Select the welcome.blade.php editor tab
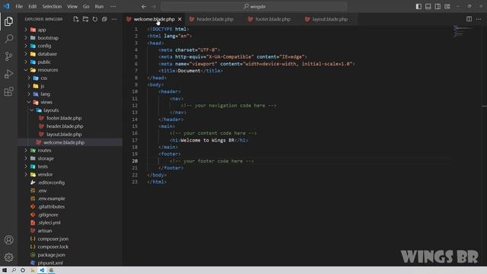This screenshot has width=487, height=274. pyautogui.click(x=154, y=19)
